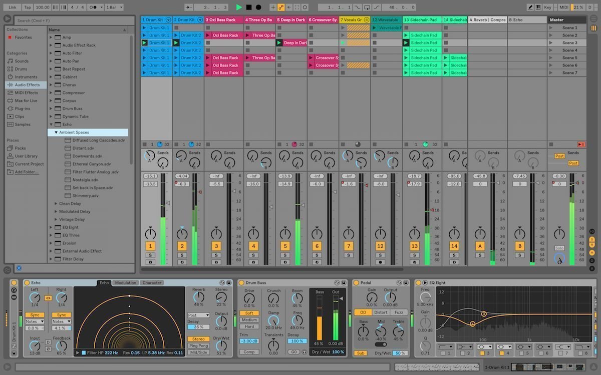
Task: Toggle Sync on Echo's left delay channel
Action: [35, 315]
